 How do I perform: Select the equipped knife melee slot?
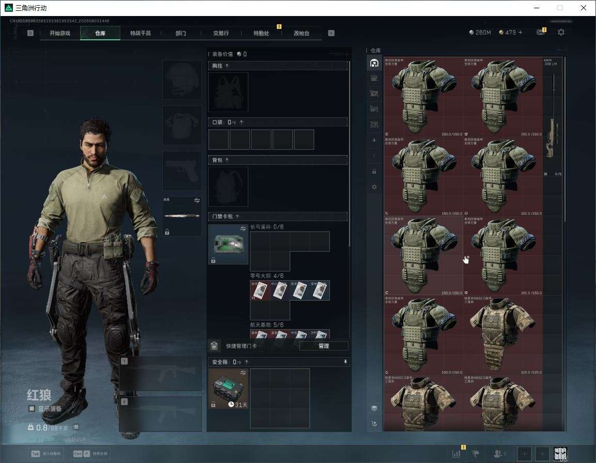click(x=182, y=216)
